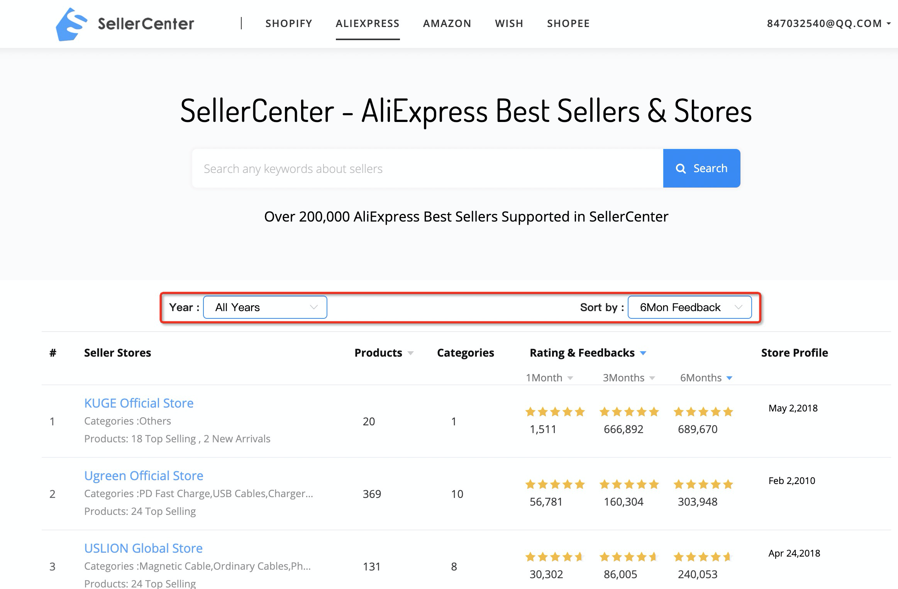Open Ugreen Official Store link
The image size is (898, 589).
point(144,476)
